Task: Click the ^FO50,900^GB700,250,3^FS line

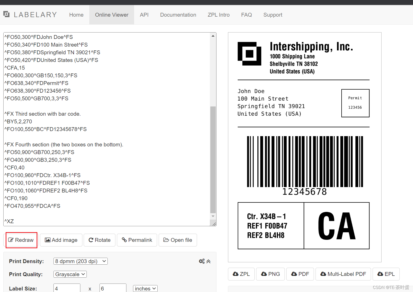Action: point(39,152)
